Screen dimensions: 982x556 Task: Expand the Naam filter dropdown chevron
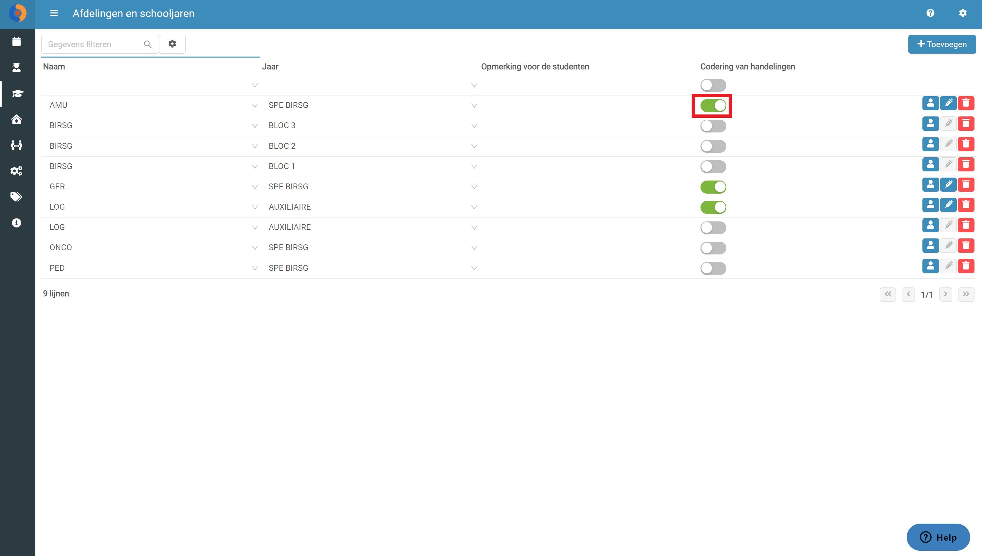(255, 86)
